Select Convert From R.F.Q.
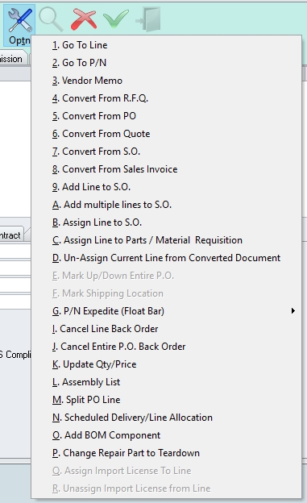Viewport: 307px width, 503px height. [166, 98]
